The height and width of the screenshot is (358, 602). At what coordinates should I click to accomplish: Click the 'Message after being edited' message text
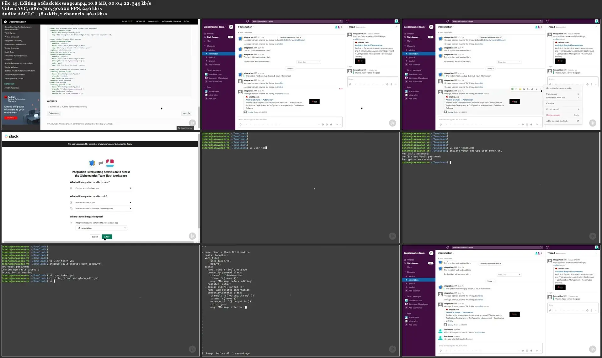click(455, 339)
